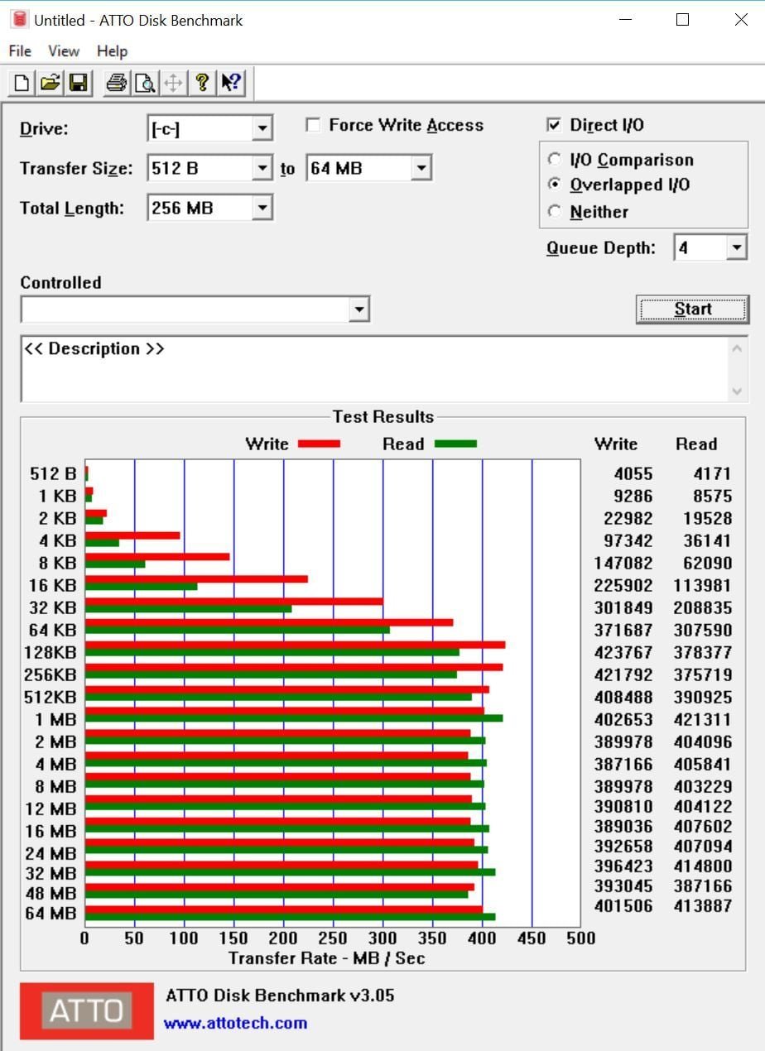Image resolution: width=765 pixels, height=1051 pixels.
Task: Click the "Test Results" heading
Action: [383, 417]
